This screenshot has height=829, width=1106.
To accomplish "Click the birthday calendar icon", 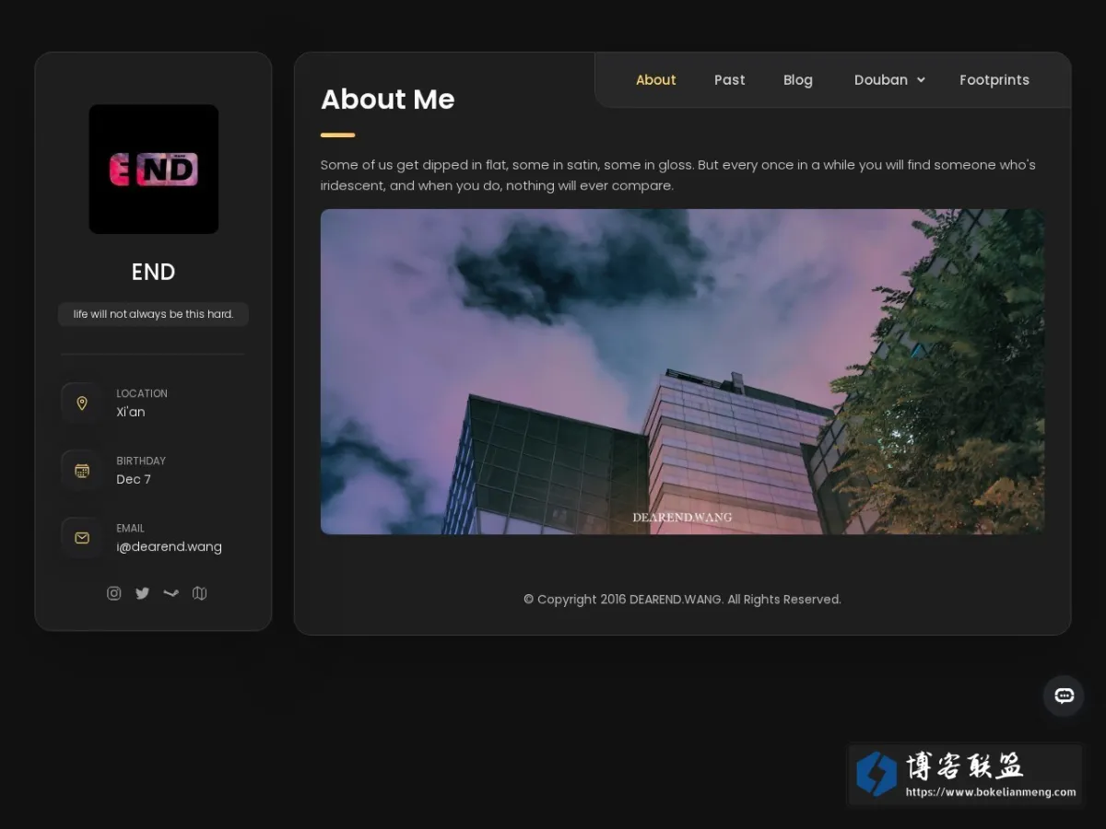I will click(82, 471).
